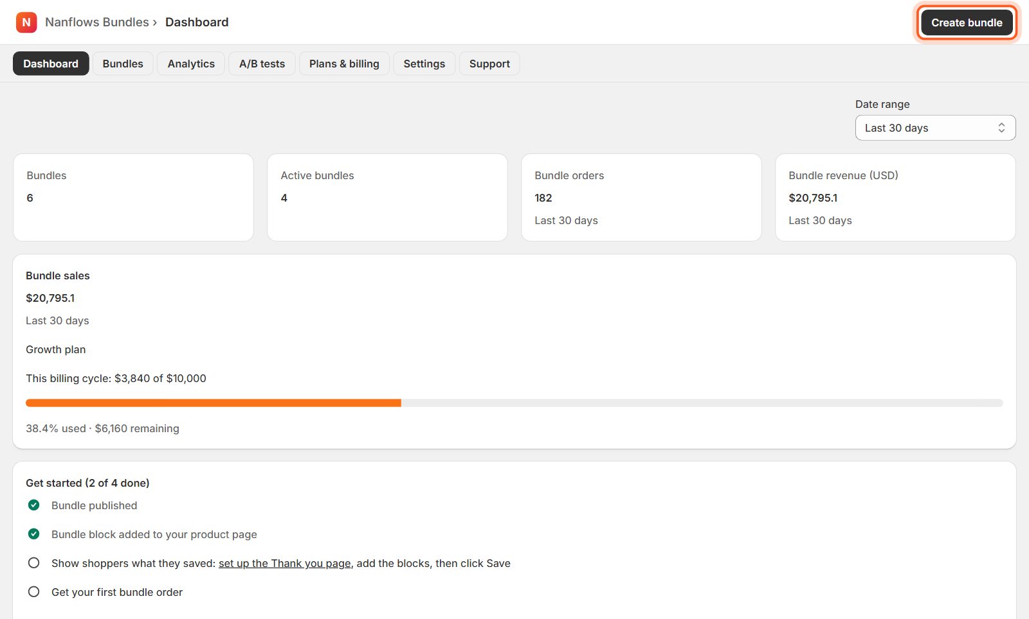Follow the set up the Thank you page link
Image resolution: width=1029 pixels, height=619 pixels.
click(285, 563)
